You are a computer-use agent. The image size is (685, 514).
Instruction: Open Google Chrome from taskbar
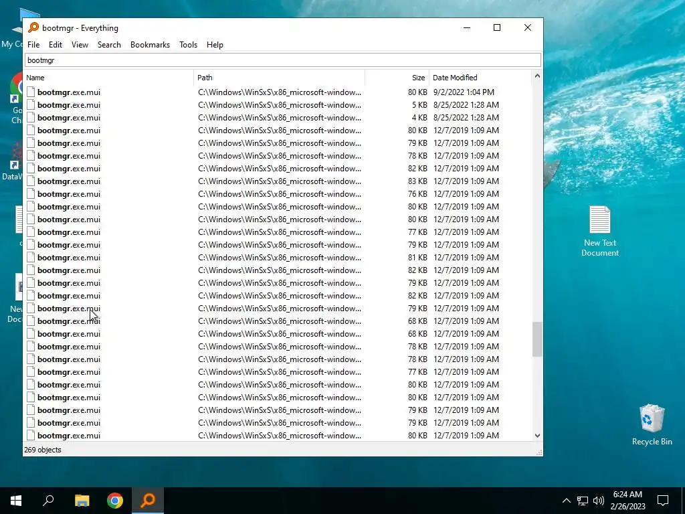[x=115, y=501]
